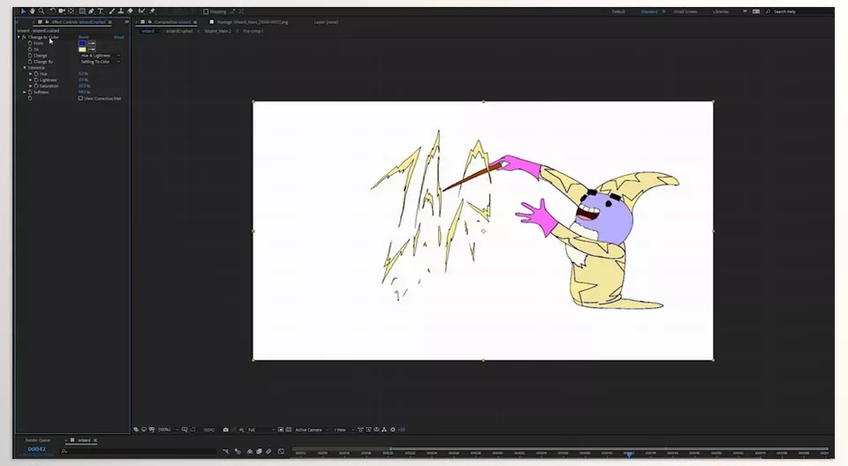Image resolution: width=848 pixels, height=466 pixels.
Task: Switch to the Small Screen workspace
Action: (685, 11)
